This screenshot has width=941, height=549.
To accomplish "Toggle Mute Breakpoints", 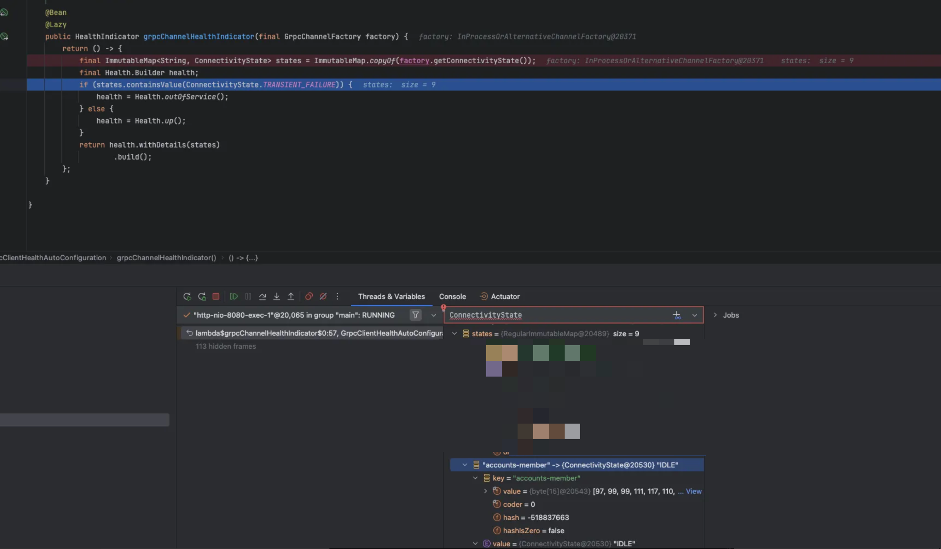I will coord(323,296).
